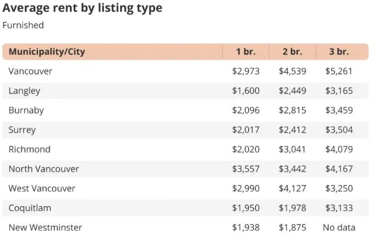Click the Coquitlam row label

pos(30,208)
